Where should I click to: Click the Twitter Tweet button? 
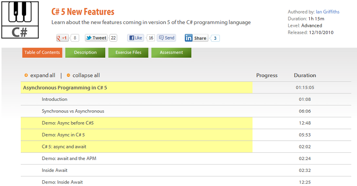pyautogui.click(x=96, y=38)
